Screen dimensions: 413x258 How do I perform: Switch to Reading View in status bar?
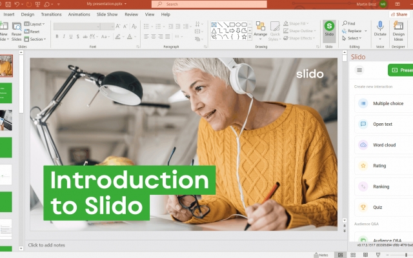[x=365, y=255]
